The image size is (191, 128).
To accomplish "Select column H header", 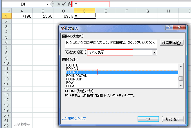I will [168, 11].
